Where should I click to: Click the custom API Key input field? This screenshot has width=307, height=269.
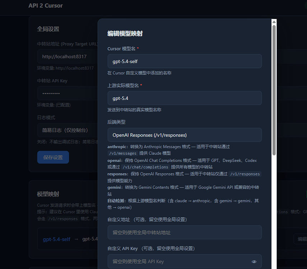185,261
